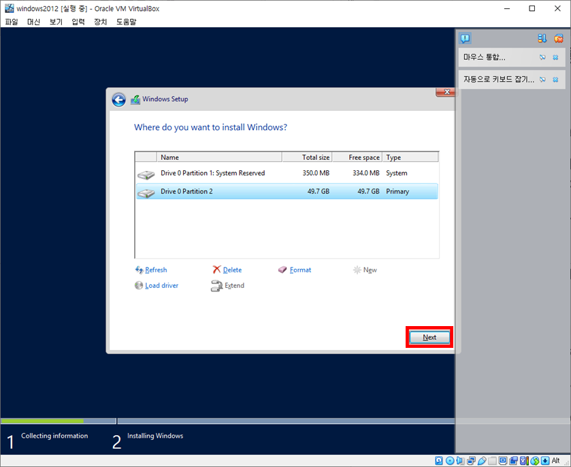
Task: Click the optical disc status icon
Action: click(x=450, y=461)
